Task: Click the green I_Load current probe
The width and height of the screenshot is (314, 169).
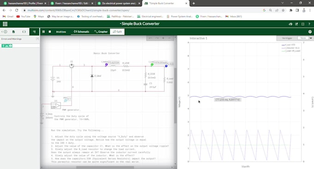Action: click(152, 65)
